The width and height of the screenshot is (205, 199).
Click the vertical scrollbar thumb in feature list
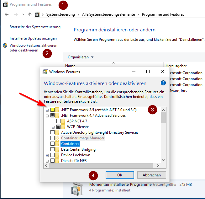(163, 118)
